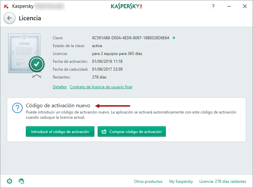Viewport: 253px width, 188px height.
Task: Click the Kaspersky red K logo icon
Action: tap(6, 6)
